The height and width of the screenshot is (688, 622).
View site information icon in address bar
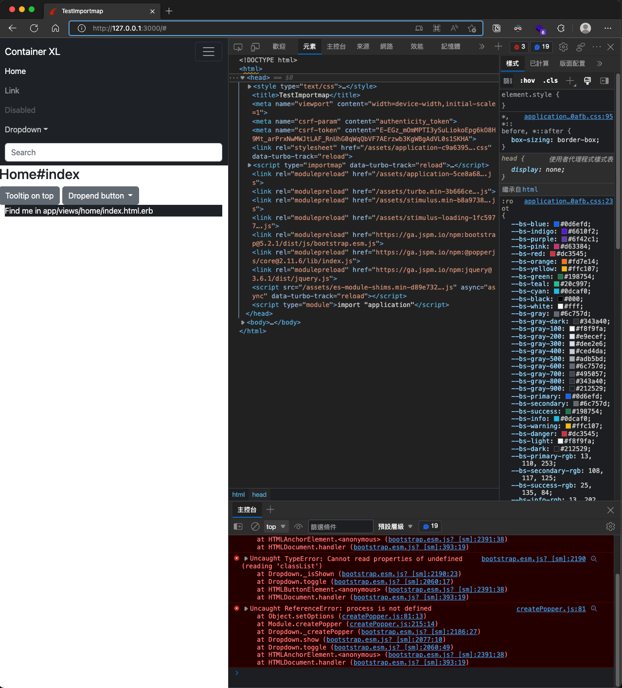point(82,28)
